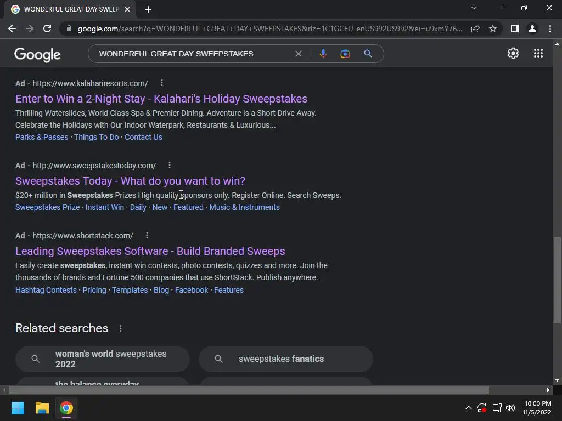Click the browser address bar URL
Viewport: 562px width, 421px height.
point(270,29)
